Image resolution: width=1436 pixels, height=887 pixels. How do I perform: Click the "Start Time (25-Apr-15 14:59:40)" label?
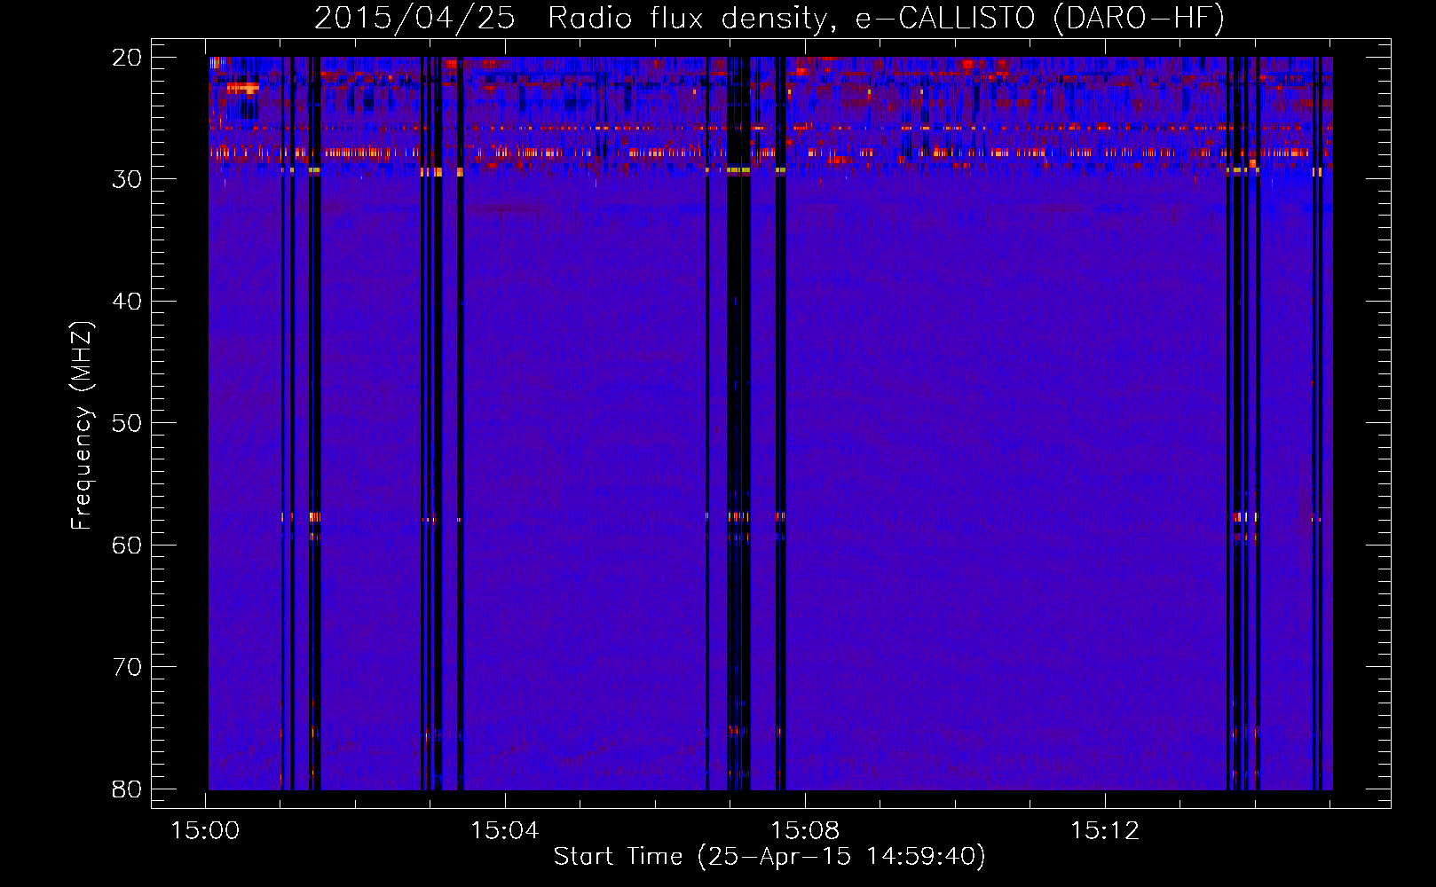tap(769, 857)
